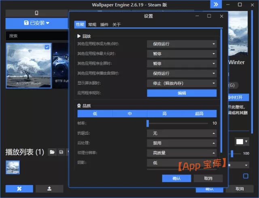Click the slider handle showing 100
The image size is (259, 198).
[232, 154]
